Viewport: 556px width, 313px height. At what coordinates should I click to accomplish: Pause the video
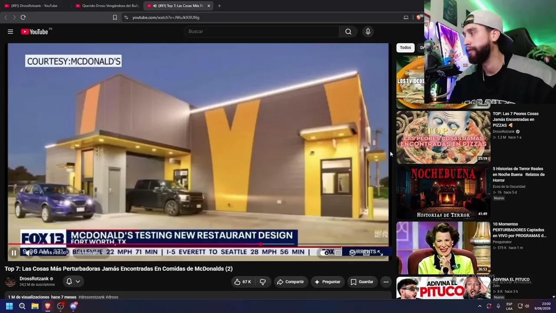click(x=14, y=253)
